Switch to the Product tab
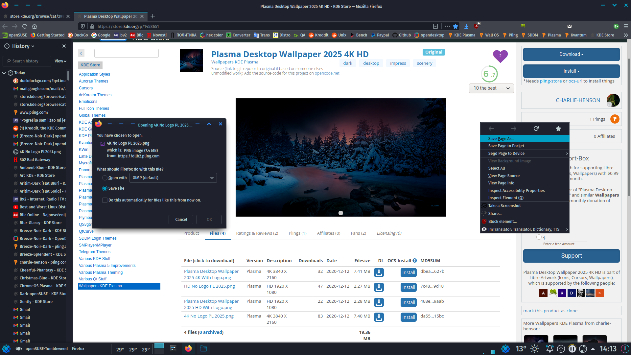Viewport: 631px width, 355px height. coord(191,233)
